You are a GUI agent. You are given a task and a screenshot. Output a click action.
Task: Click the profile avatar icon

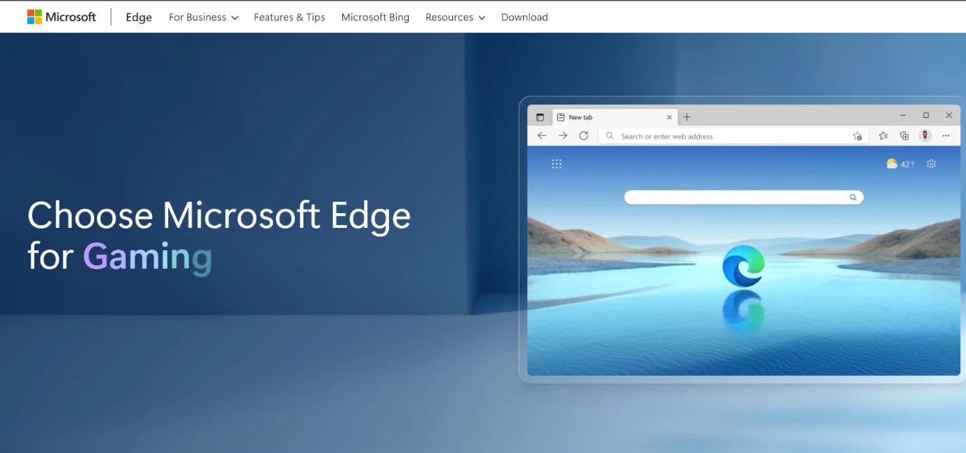[x=925, y=136]
